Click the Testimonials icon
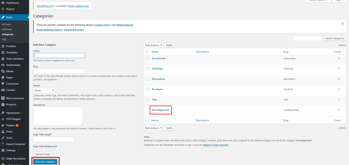Image resolution: width=349 pixels, height=165 pixels. pos(3,65)
